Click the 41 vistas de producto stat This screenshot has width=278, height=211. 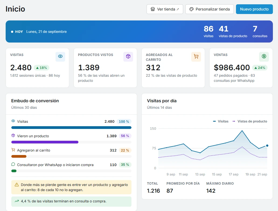tap(233, 31)
